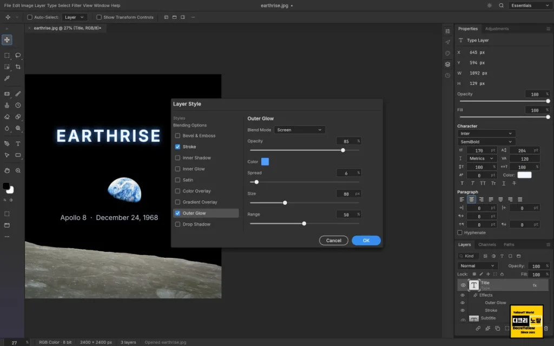Check the Drop Shadow style
The height and width of the screenshot is (346, 554).
click(177, 224)
